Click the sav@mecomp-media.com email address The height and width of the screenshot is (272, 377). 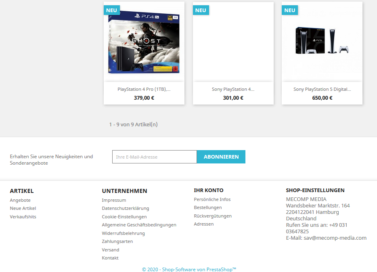click(335, 238)
